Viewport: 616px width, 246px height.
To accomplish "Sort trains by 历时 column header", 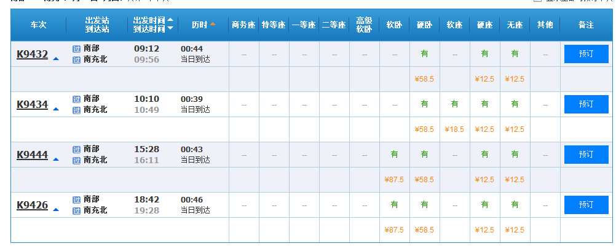I will tap(203, 25).
